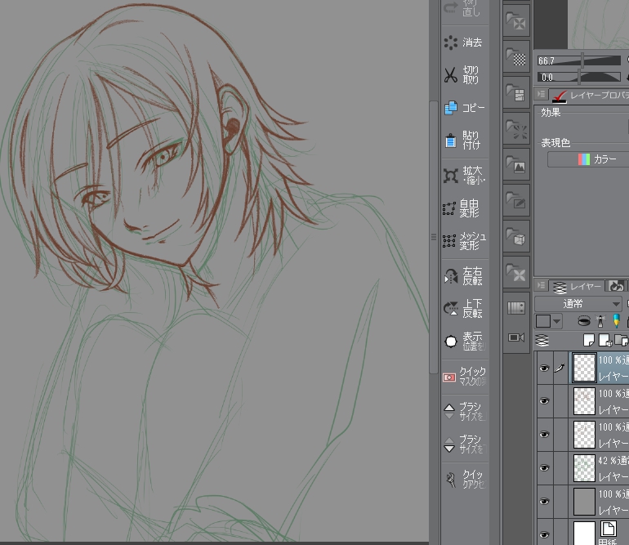
Task: Toggle clip-to-layer-below icon in the layer panel
Action: [584, 321]
